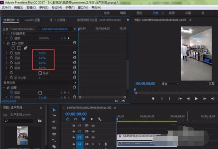Screen dimensions: 218x149
Task: Open the 窗口(W) menu
Action: (x=83, y=8)
